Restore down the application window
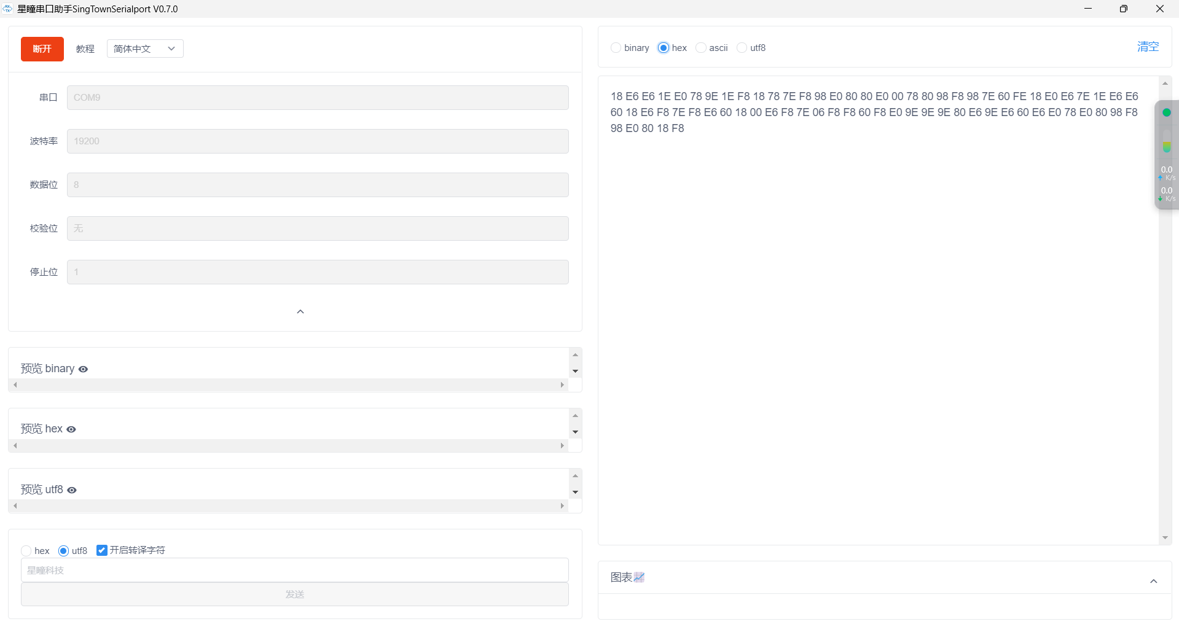 coord(1124,9)
